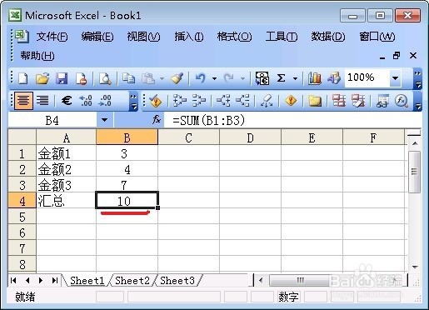Click vertical scrollbar down arrow
Image resolution: width=429 pixels, height=310 pixels.
pyautogui.click(x=415, y=267)
